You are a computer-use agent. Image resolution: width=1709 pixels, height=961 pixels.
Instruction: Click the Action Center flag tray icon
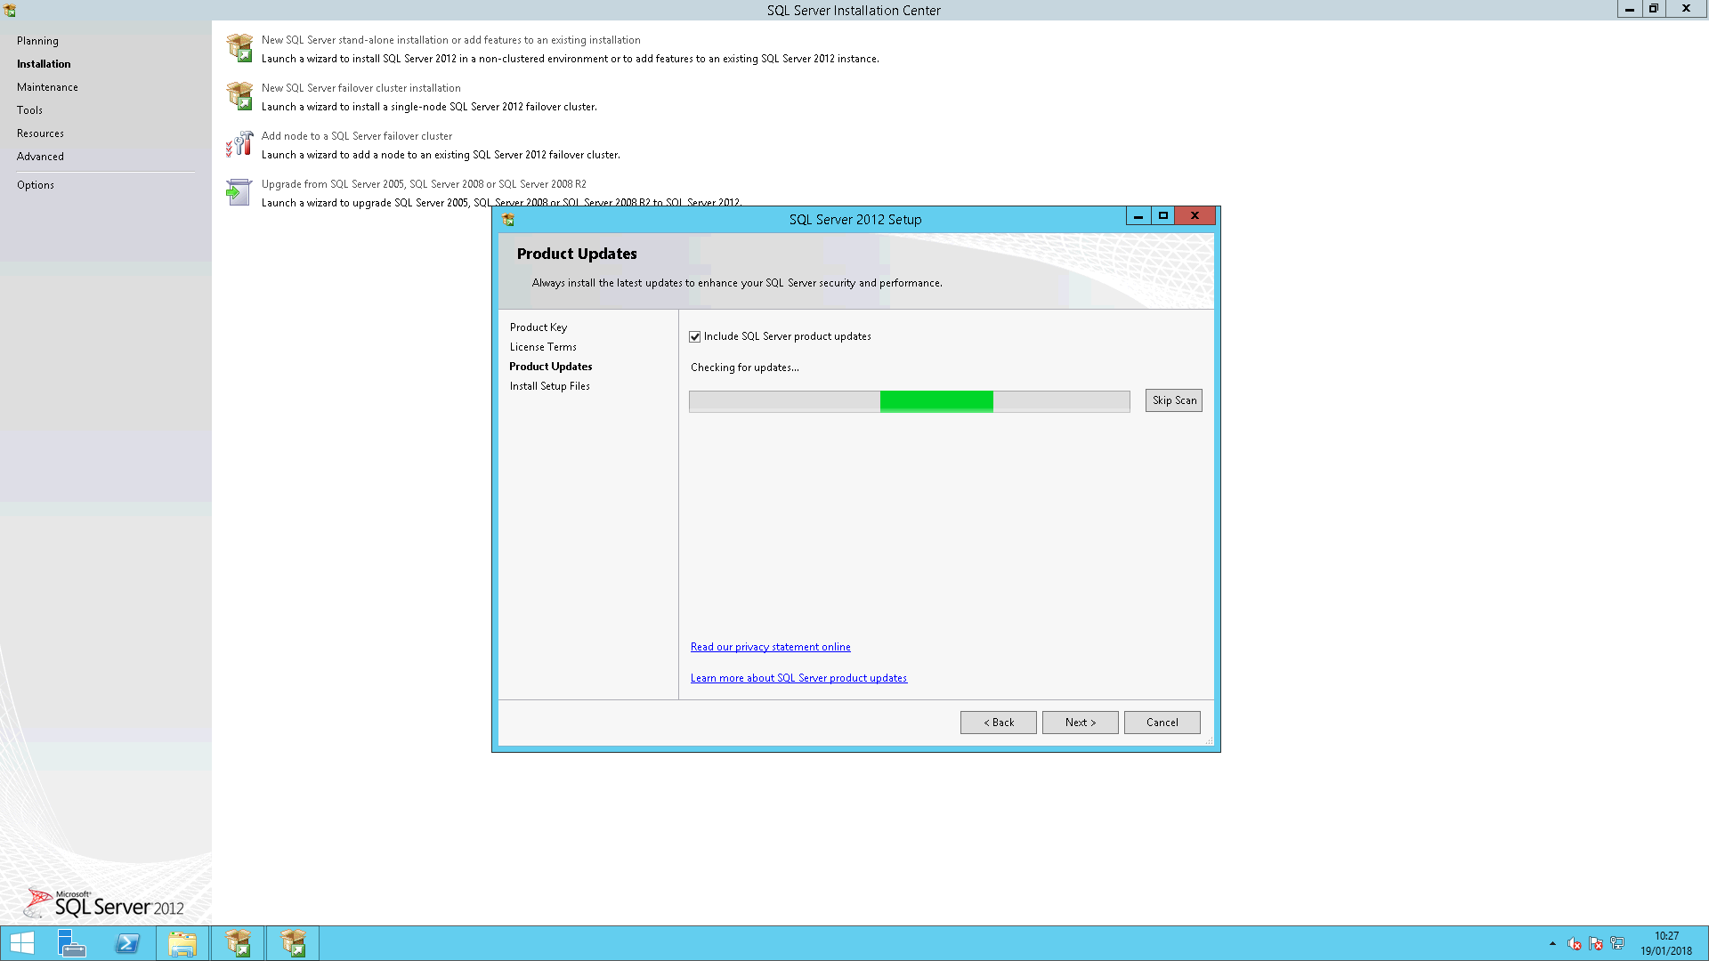point(1596,943)
